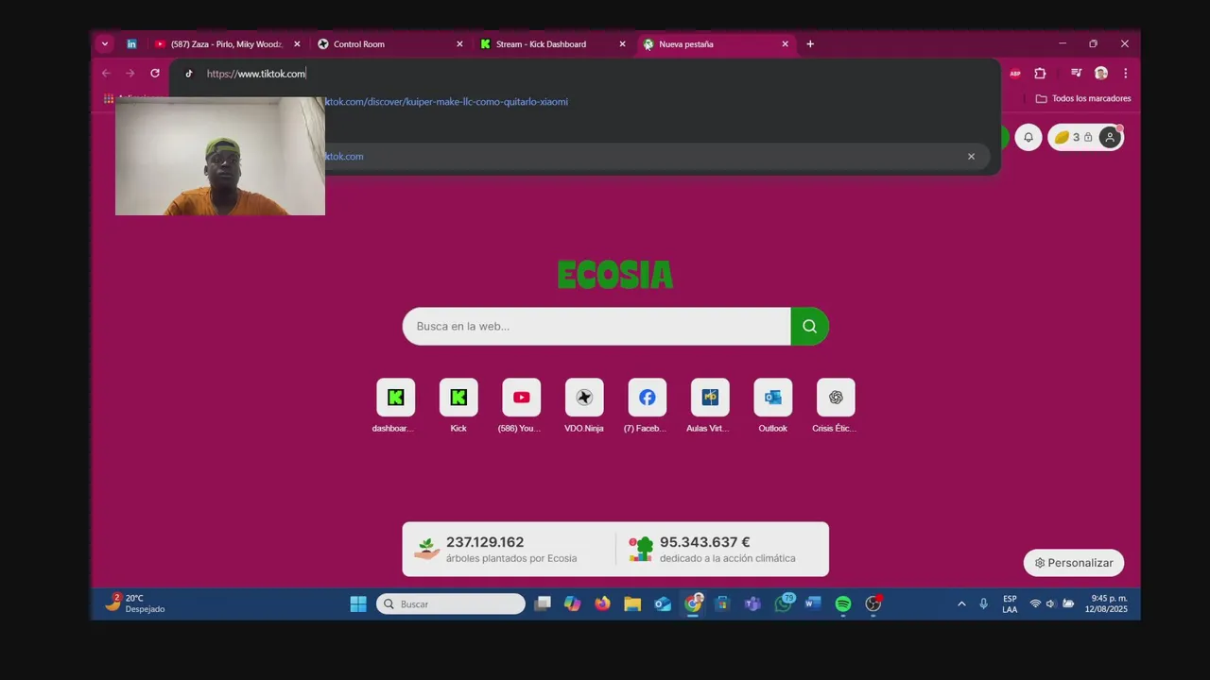Focus the Busca en la web search field

596,326
